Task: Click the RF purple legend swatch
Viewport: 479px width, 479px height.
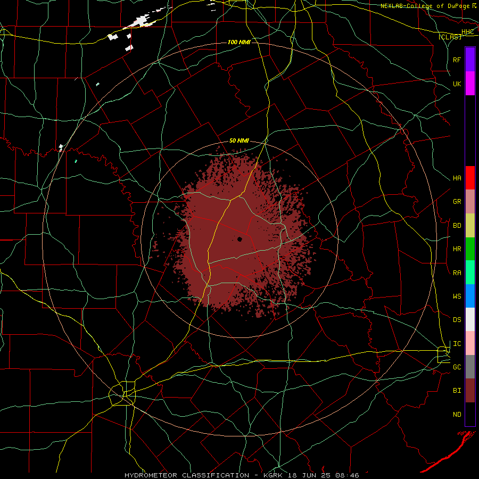Action: pyautogui.click(x=470, y=60)
